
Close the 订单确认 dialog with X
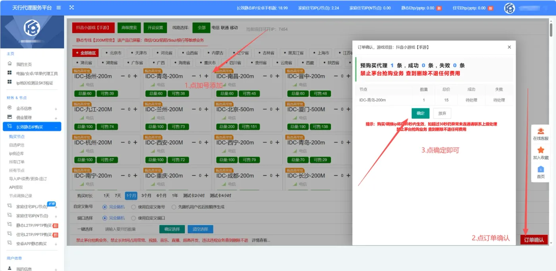510,47
